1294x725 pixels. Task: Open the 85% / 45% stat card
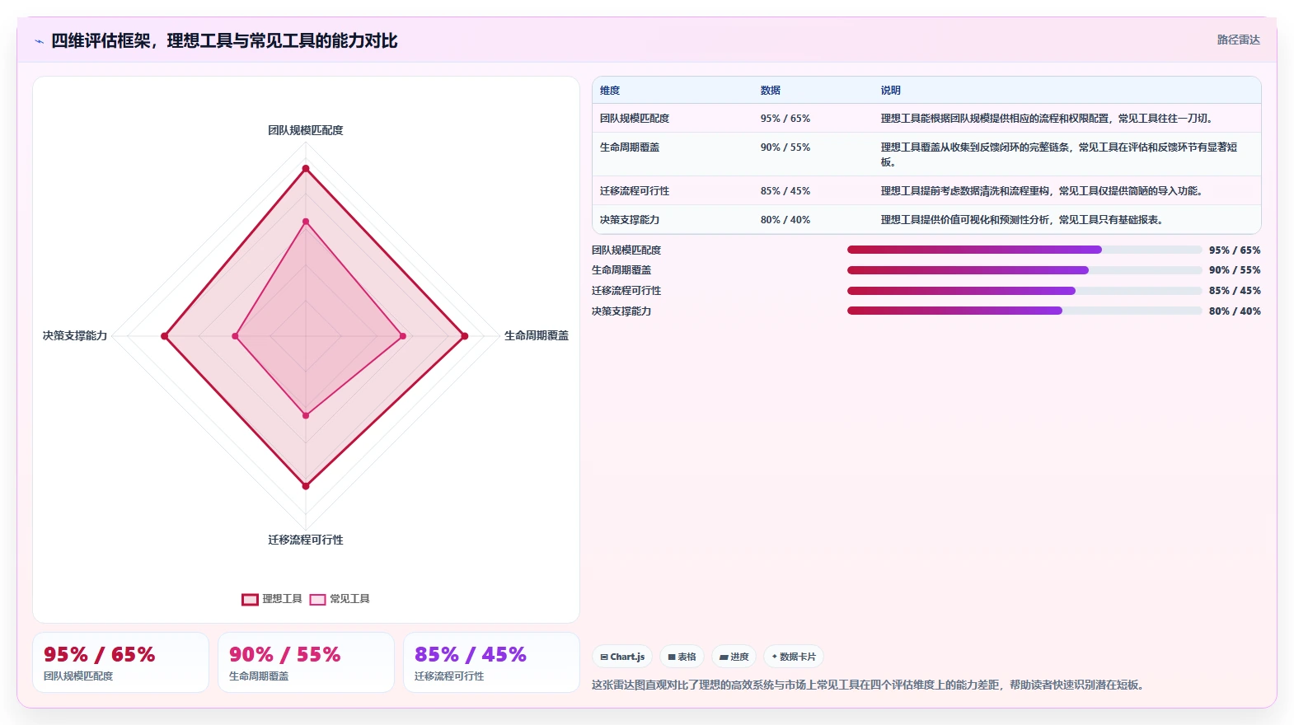point(491,662)
